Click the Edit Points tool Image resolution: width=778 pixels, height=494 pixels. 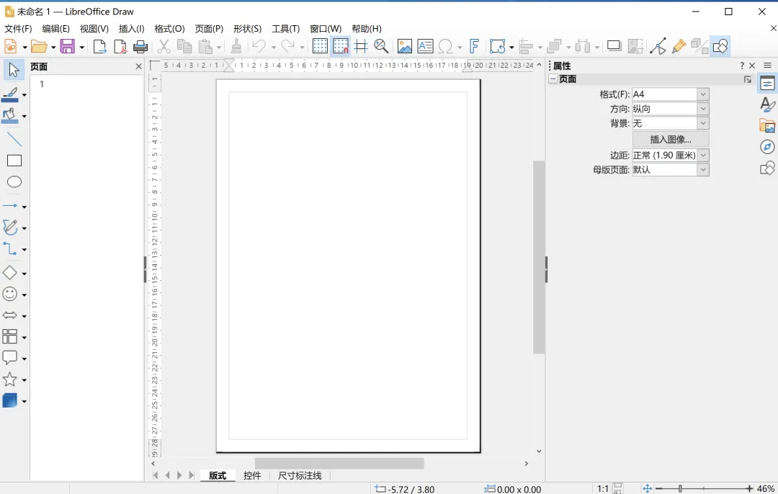pos(658,47)
